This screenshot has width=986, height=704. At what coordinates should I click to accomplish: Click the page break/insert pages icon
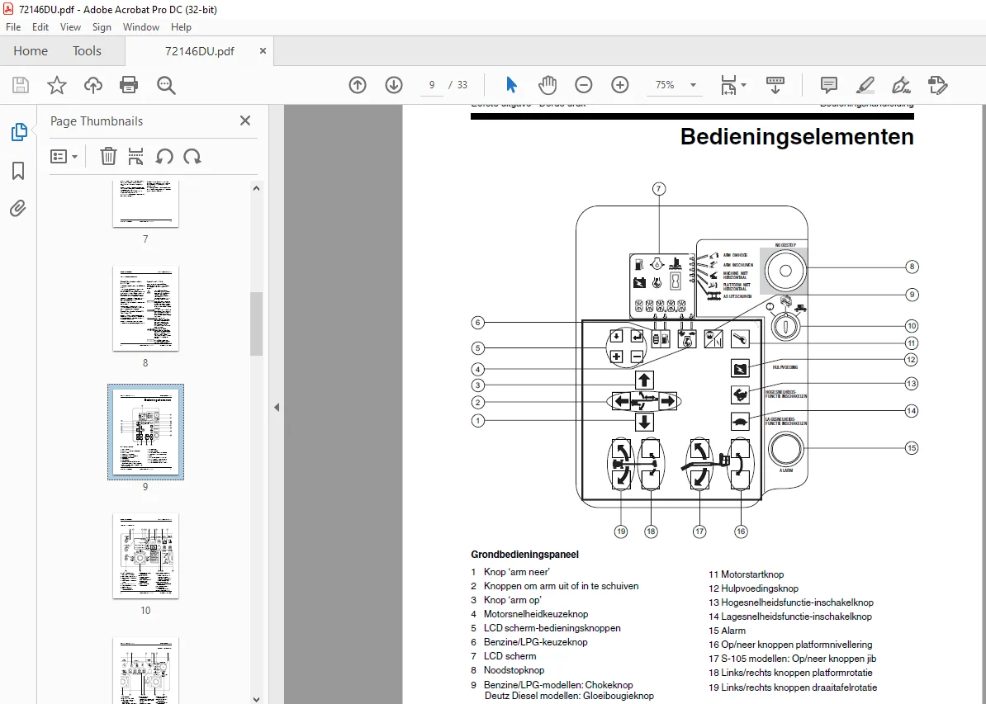point(135,156)
